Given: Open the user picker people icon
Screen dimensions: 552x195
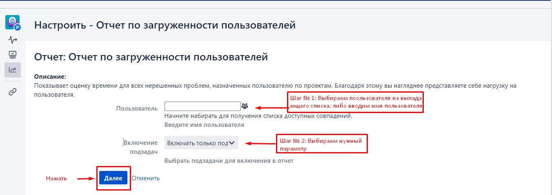Looking at the screenshot, I should coord(245,106).
